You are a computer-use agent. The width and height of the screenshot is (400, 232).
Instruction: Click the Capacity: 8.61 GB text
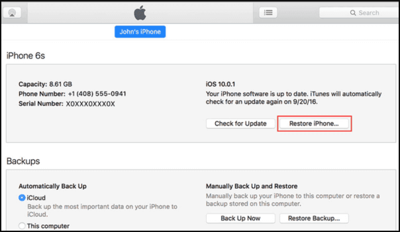(45, 84)
